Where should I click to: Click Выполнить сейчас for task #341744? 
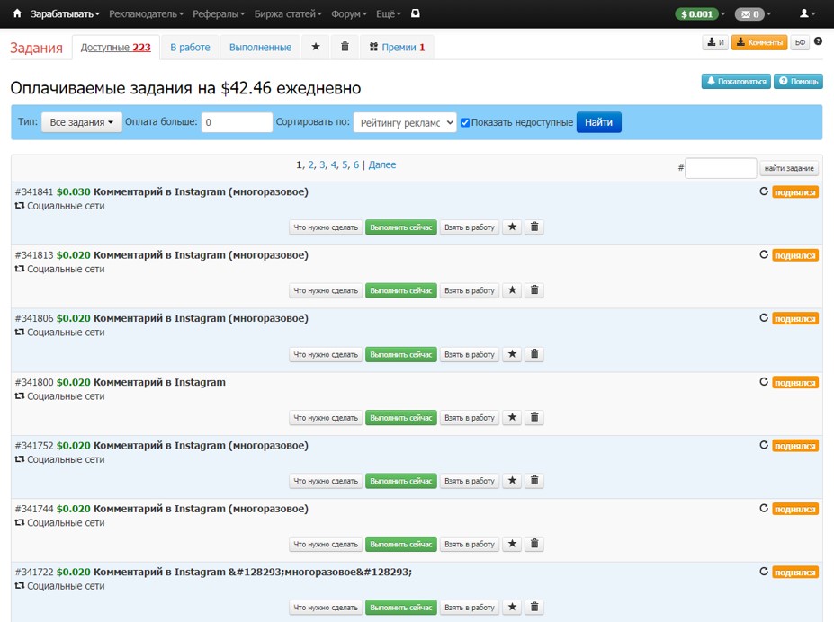pos(401,544)
